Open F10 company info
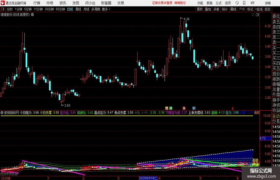This screenshot has width=280, height=180. 242,9
